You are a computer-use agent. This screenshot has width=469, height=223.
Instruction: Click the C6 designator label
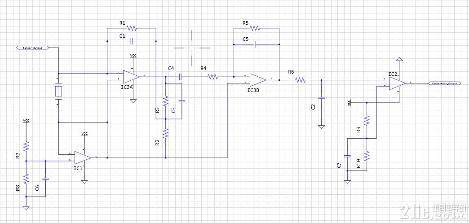pos(37,188)
